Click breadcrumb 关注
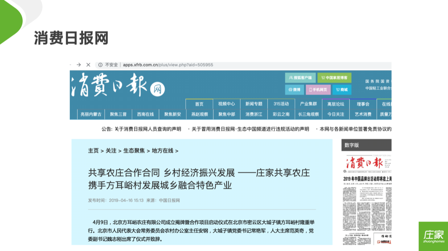This screenshot has width=448, height=251. (111, 151)
